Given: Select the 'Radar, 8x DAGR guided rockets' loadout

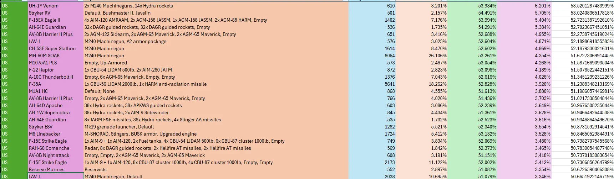Looking at the screenshot, I should click(216, 148).
